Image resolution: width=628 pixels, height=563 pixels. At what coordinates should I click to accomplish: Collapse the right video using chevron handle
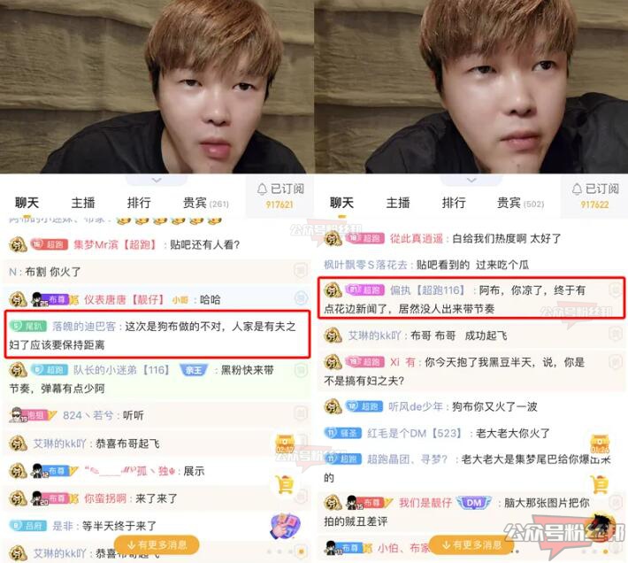pos(471,180)
